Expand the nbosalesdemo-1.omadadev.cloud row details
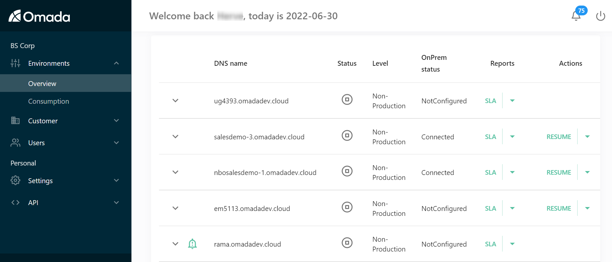 [x=175, y=172]
